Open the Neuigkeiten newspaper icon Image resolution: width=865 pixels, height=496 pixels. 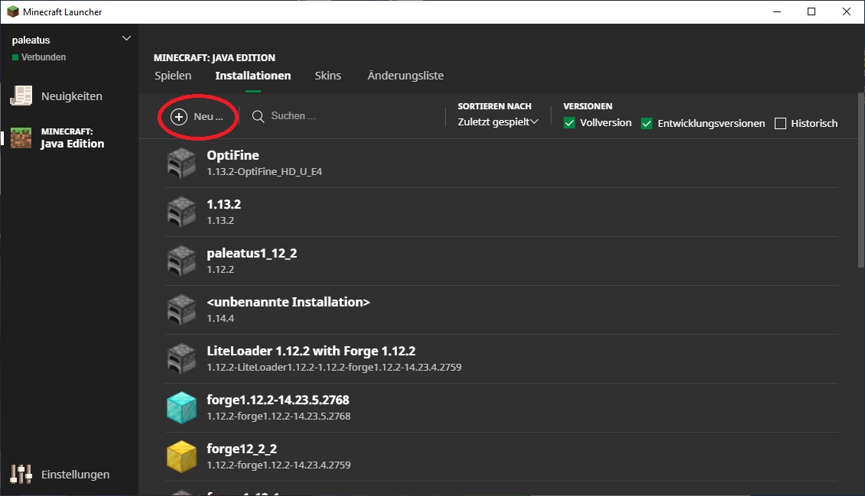21,96
